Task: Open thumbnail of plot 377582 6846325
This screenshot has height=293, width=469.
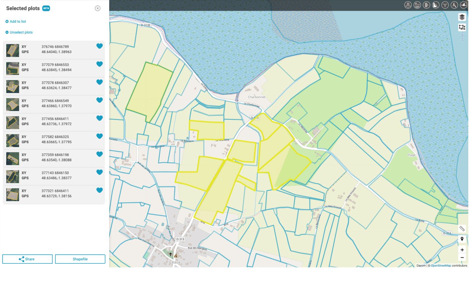Action: pyautogui.click(x=12, y=140)
